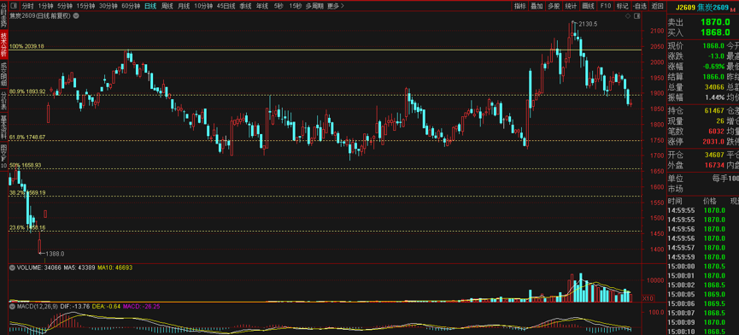Open the 画线 drawing tools
The height and width of the screenshot is (335, 739).
click(x=588, y=6)
